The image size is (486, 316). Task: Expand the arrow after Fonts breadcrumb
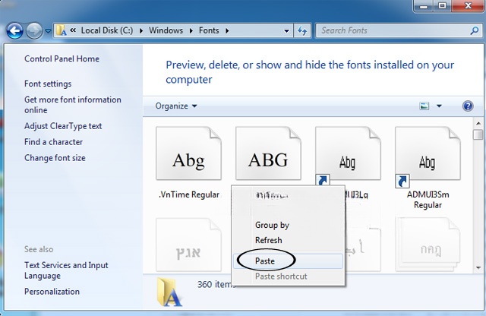coord(227,30)
